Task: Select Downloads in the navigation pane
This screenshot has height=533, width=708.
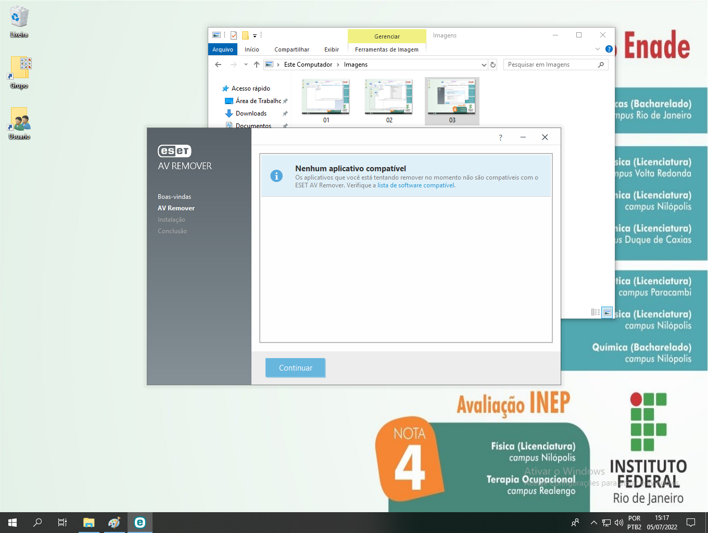Action: pyautogui.click(x=251, y=113)
